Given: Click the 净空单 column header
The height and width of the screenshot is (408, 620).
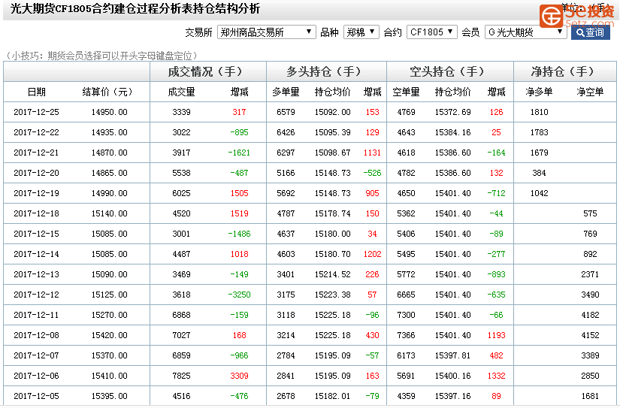Looking at the screenshot, I should tap(590, 92).
